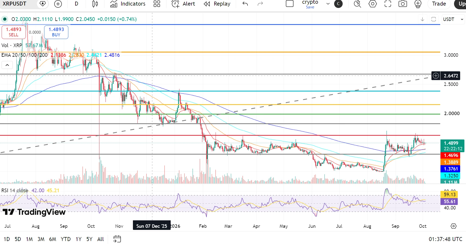Undo the last chart action
466x245 pixels.
click(x=245, y=4)
